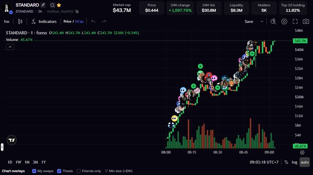Click the Liquidity $8.3M stat
Screen dimensions: 313x175
236,8
